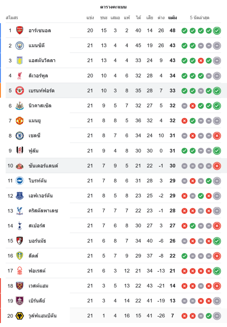Open the เอฟเวอร์ตัน team link
Screen dimensions: 227x327
coord(41,196)
